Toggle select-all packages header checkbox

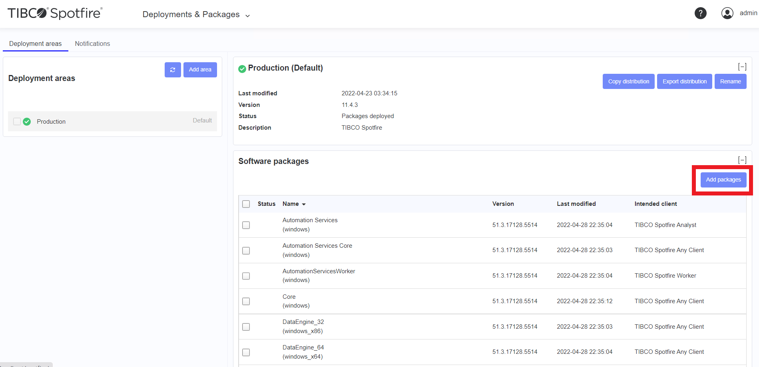[246, 204]
